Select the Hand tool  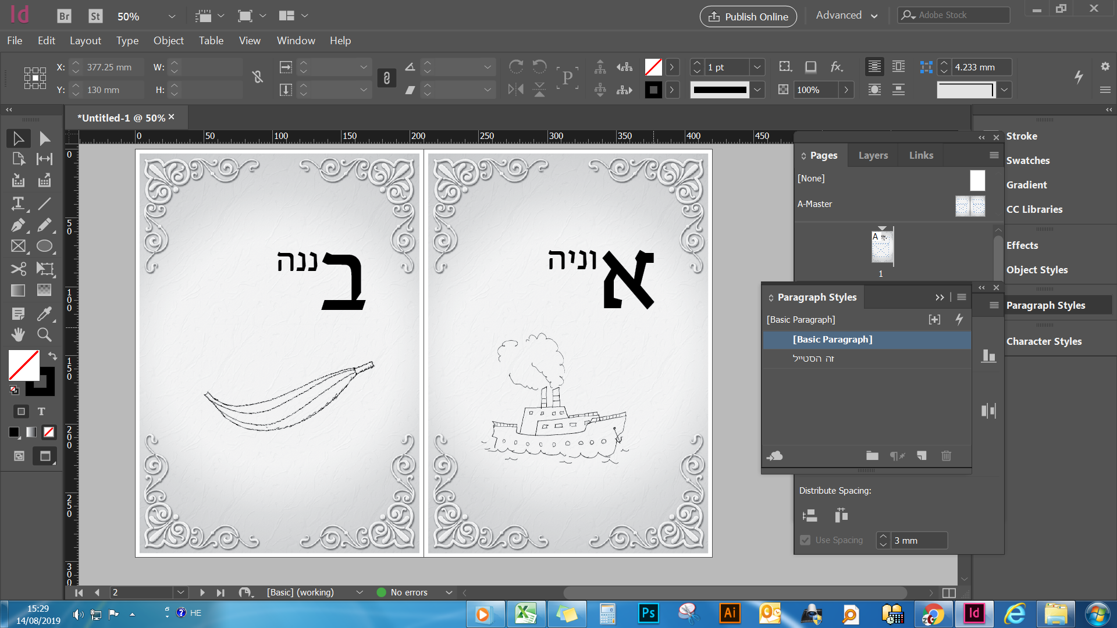(18, 335)
